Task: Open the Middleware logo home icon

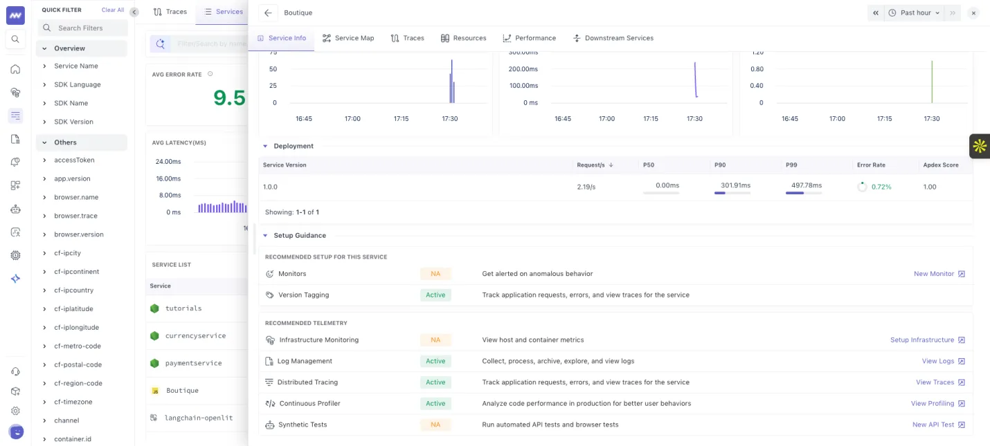Action: click(x=15, y=15)
